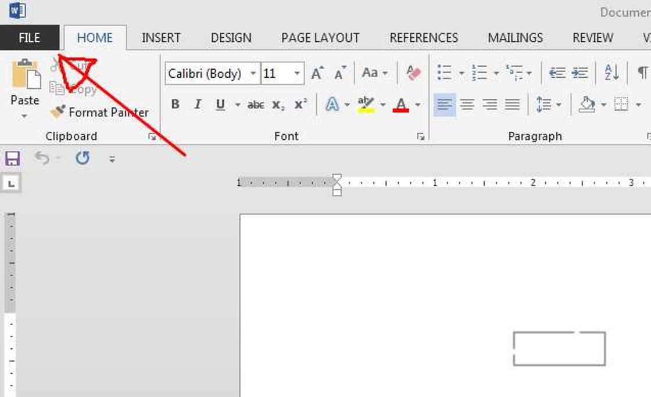Open the PAGE LAYOUT tab

[320, 38]
